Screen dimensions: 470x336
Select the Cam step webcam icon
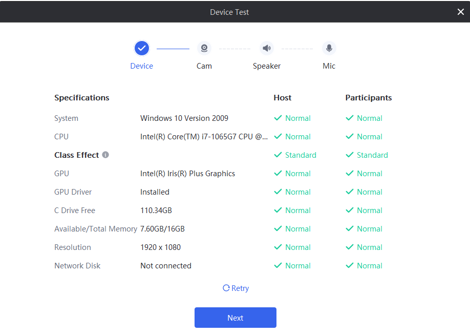[x=204, y=48]
